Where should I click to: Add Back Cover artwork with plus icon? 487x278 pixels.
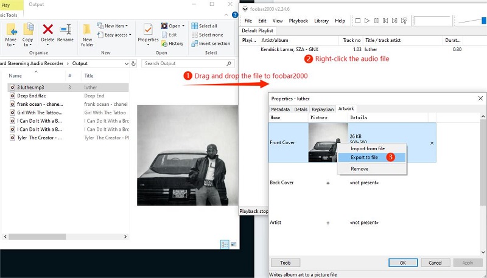pos(328,183)
